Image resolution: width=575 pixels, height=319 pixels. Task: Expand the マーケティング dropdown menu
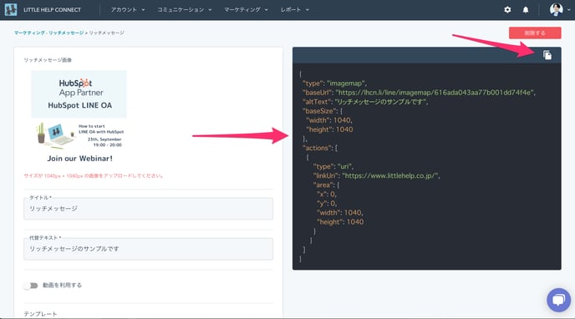coord(246,10)
